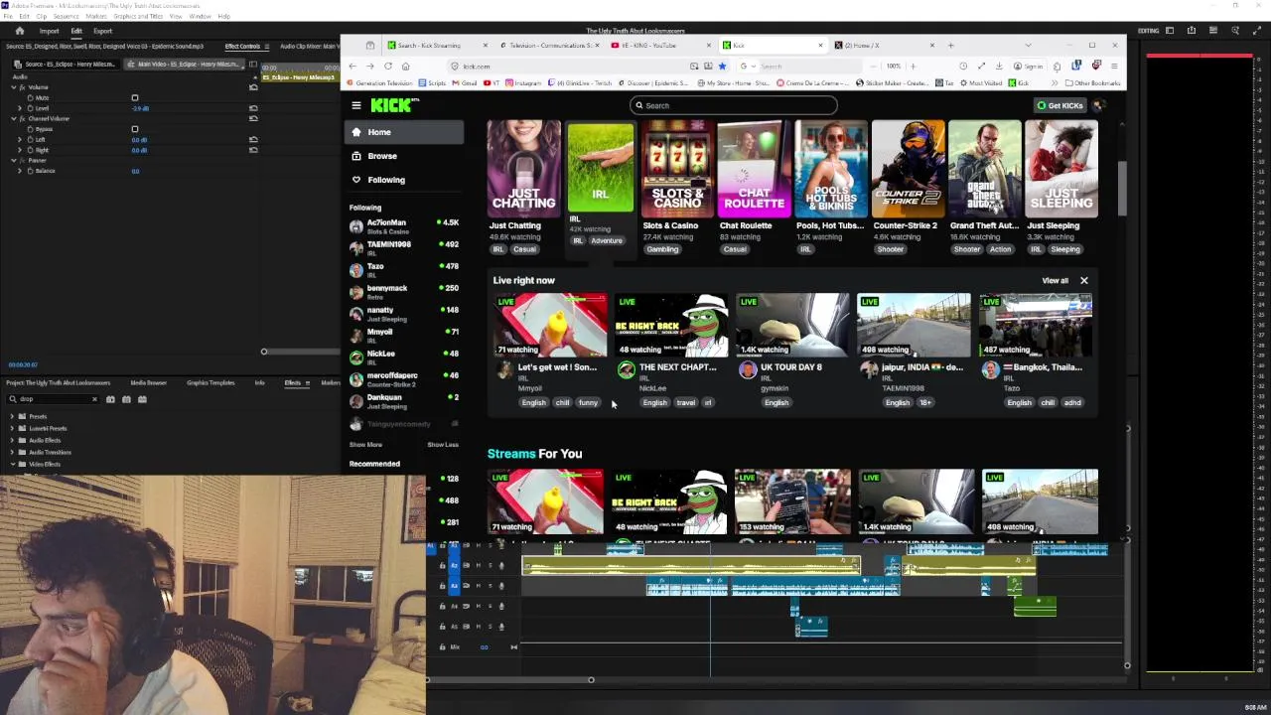
Task: Filter effects by Accelerated Effects icon
Action: click(x=110, y=399)
